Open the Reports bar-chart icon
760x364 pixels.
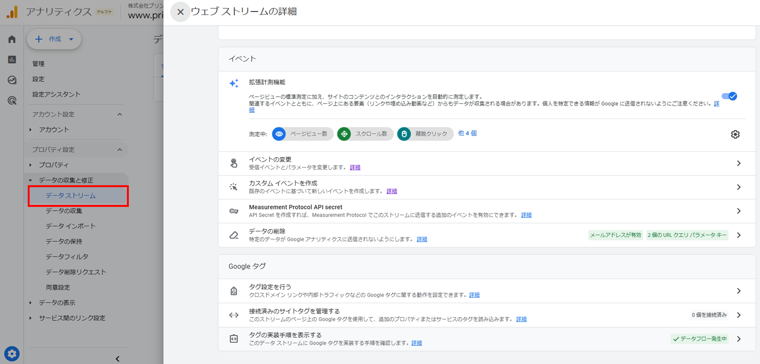point(12,60)
